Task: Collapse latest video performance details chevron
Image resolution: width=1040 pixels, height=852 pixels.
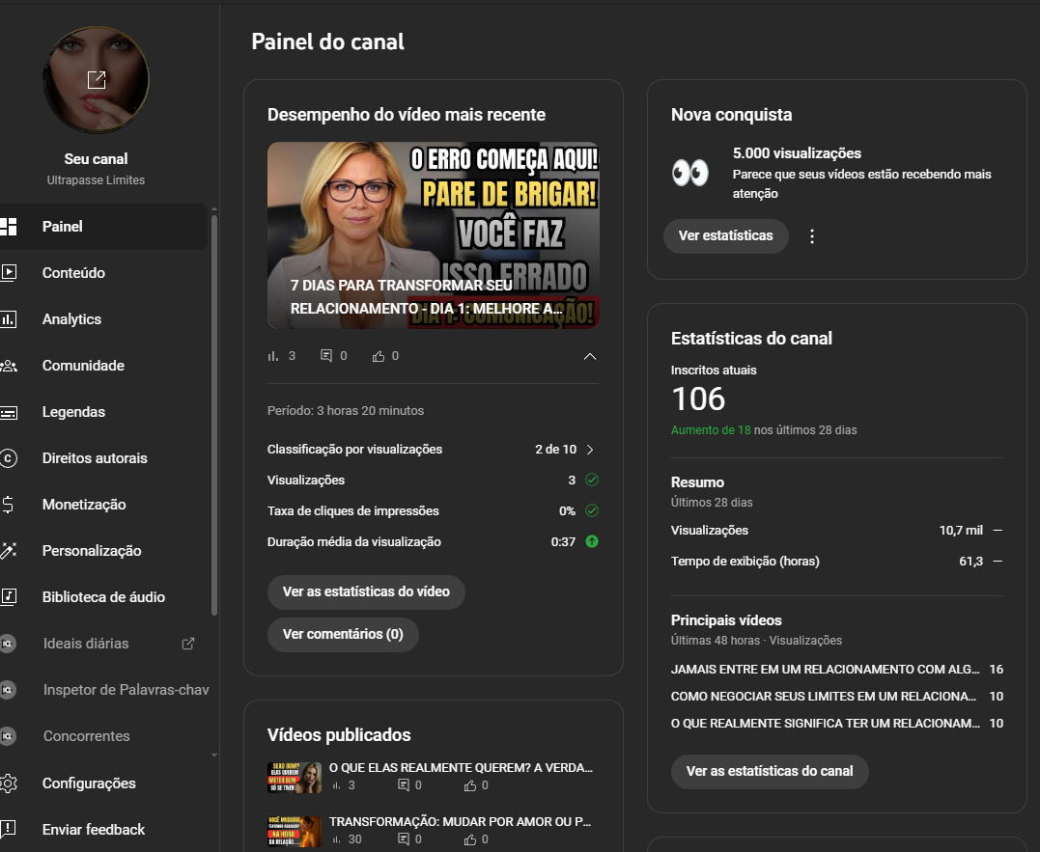Action: coord(590,356)
